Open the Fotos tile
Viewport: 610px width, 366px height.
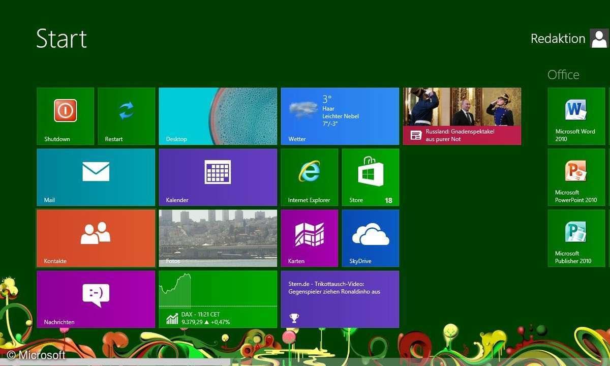coord(218,238)
